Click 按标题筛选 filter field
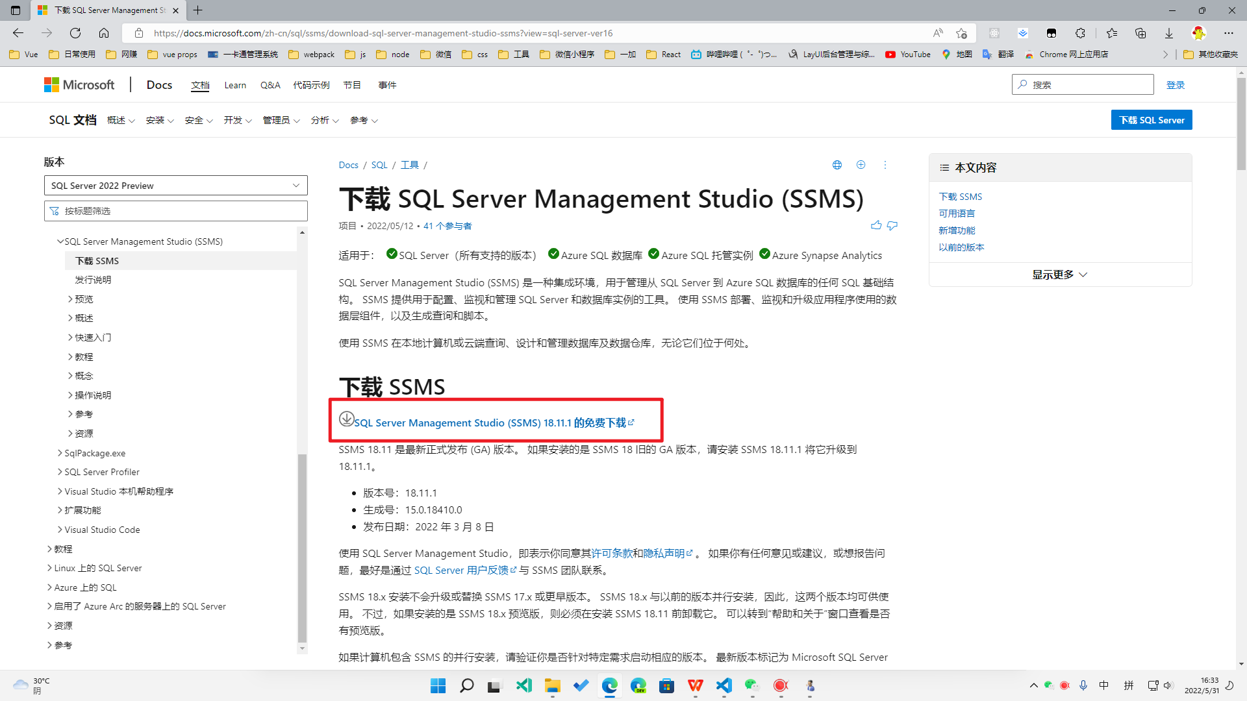This screenshot has height=701, width=1247. (176, 211)
